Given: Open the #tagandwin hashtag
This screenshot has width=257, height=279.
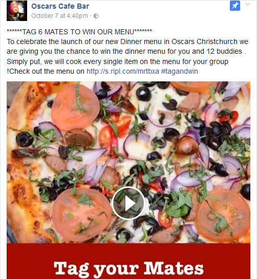Looking at the screenshot, I should tap(179, 71).
